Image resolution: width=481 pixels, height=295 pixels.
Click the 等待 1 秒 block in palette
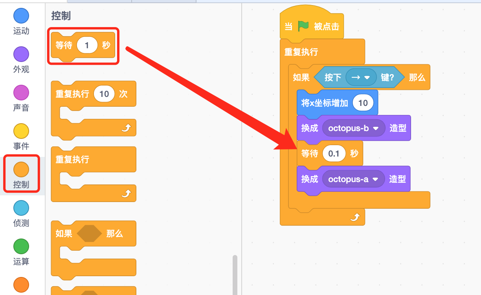coord(83,46)
